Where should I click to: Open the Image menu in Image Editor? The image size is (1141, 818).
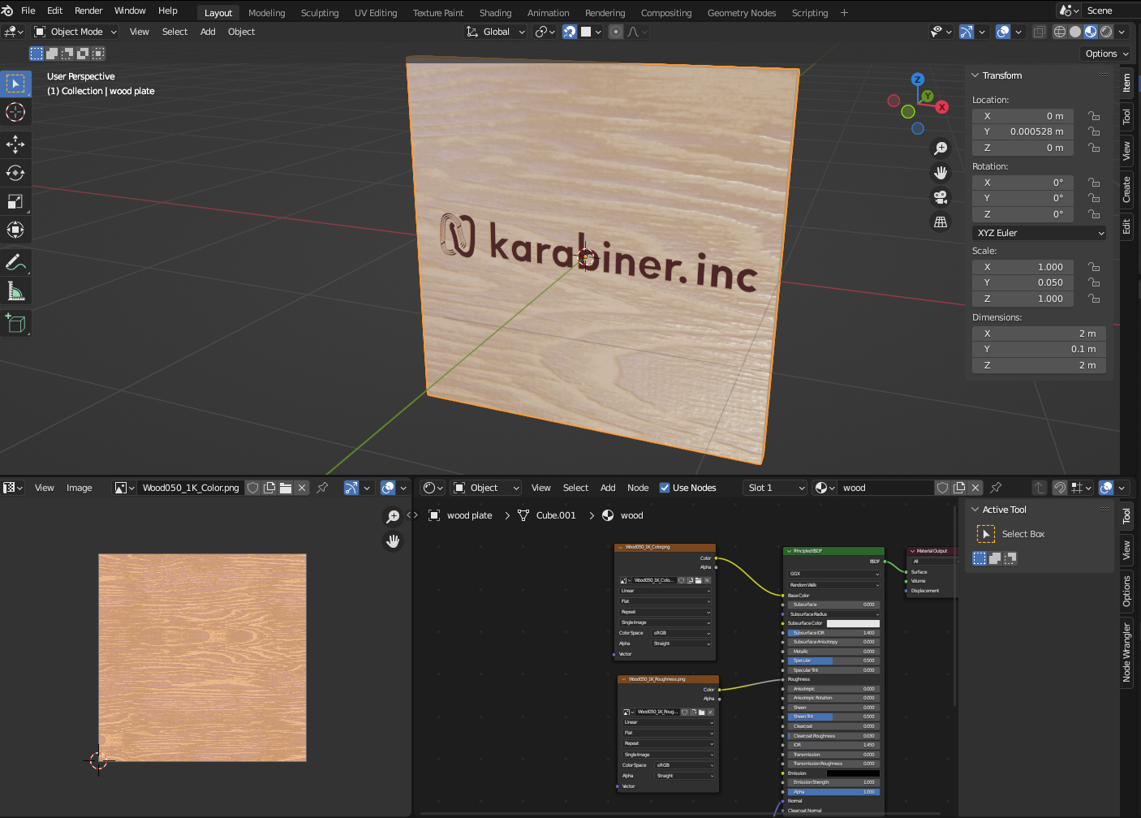click(79, 488)
